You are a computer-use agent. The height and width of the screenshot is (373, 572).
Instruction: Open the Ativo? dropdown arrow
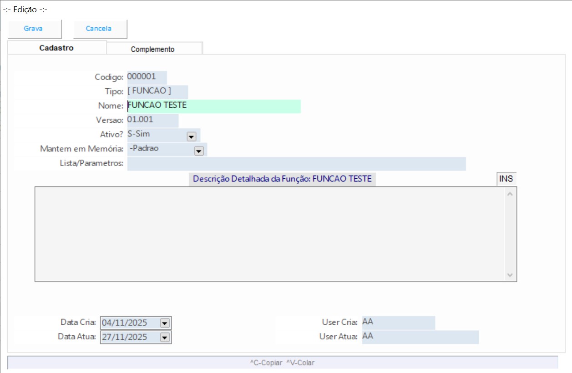pos(191,136)
